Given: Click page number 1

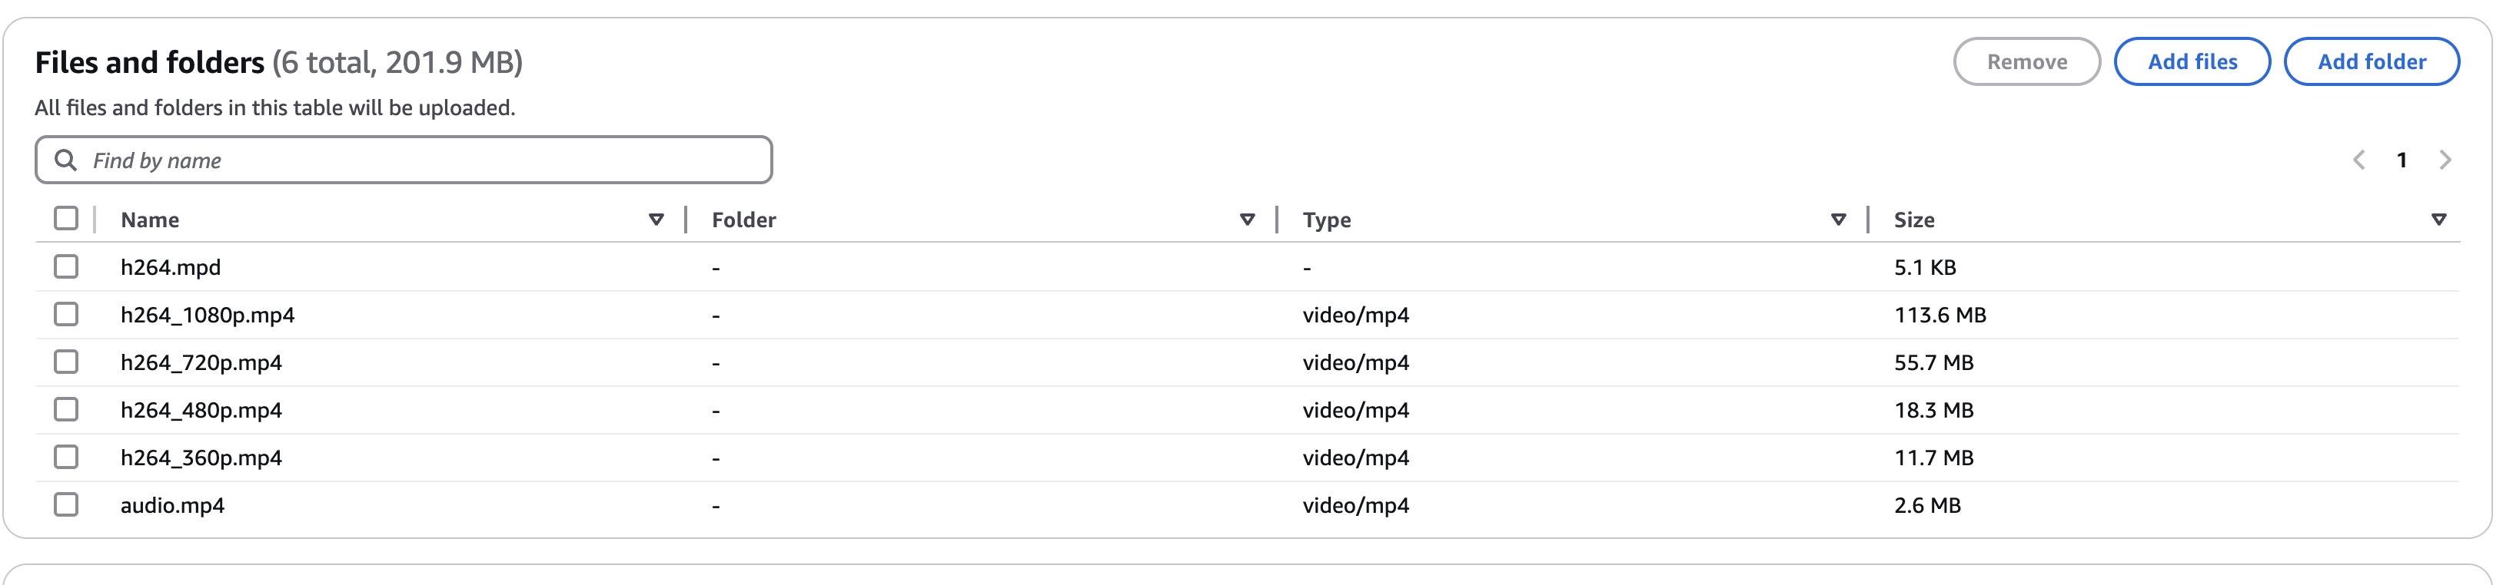Looking at the screenshot, I should 2402,160.
